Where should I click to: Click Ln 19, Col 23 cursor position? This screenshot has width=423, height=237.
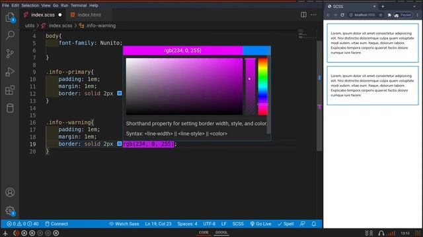158,224
